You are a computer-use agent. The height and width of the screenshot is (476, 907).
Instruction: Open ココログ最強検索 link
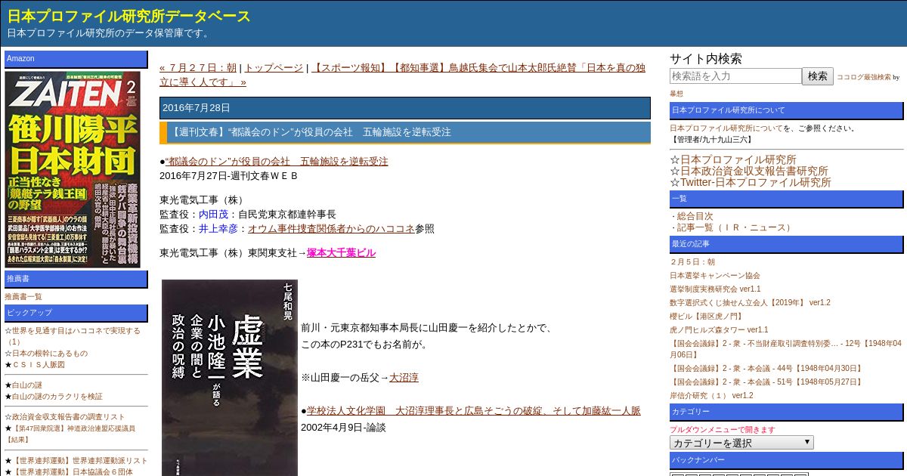coord(864,77)
